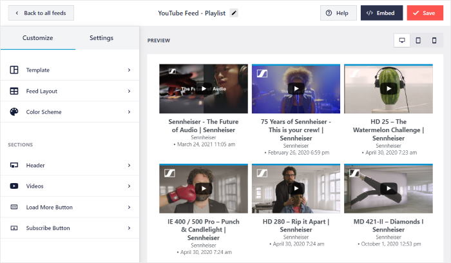451x263 pixels.
Task: Click date February 26, 2020 6:59 pm
Action: [x=297, y=153]
